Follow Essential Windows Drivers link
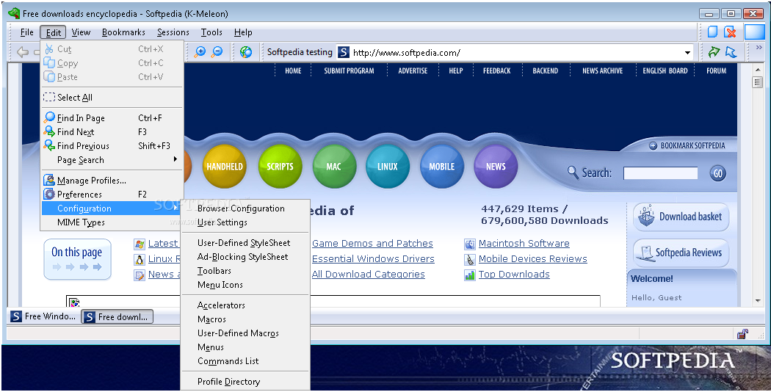 tap(373, 258)
